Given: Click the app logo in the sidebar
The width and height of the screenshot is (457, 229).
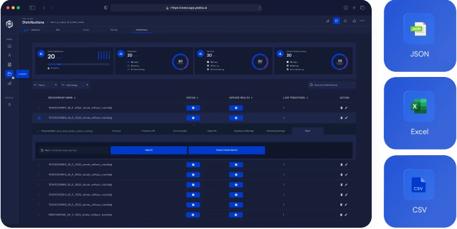Looking at the screenshot, I should point(10,24).
